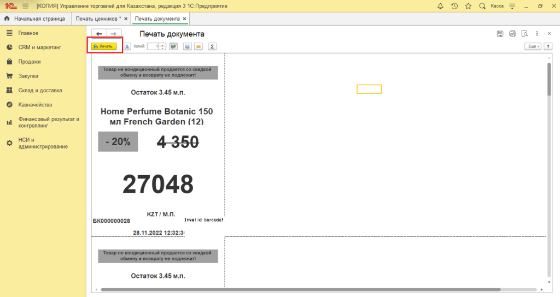
Task: Switch to Начальная страница tab
Action: click(x=34, y=19)
